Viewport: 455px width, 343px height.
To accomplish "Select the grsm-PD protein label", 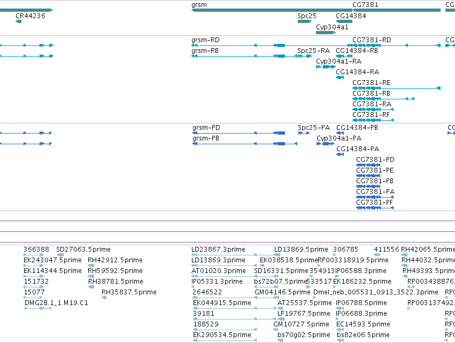I will coord(206,128).
